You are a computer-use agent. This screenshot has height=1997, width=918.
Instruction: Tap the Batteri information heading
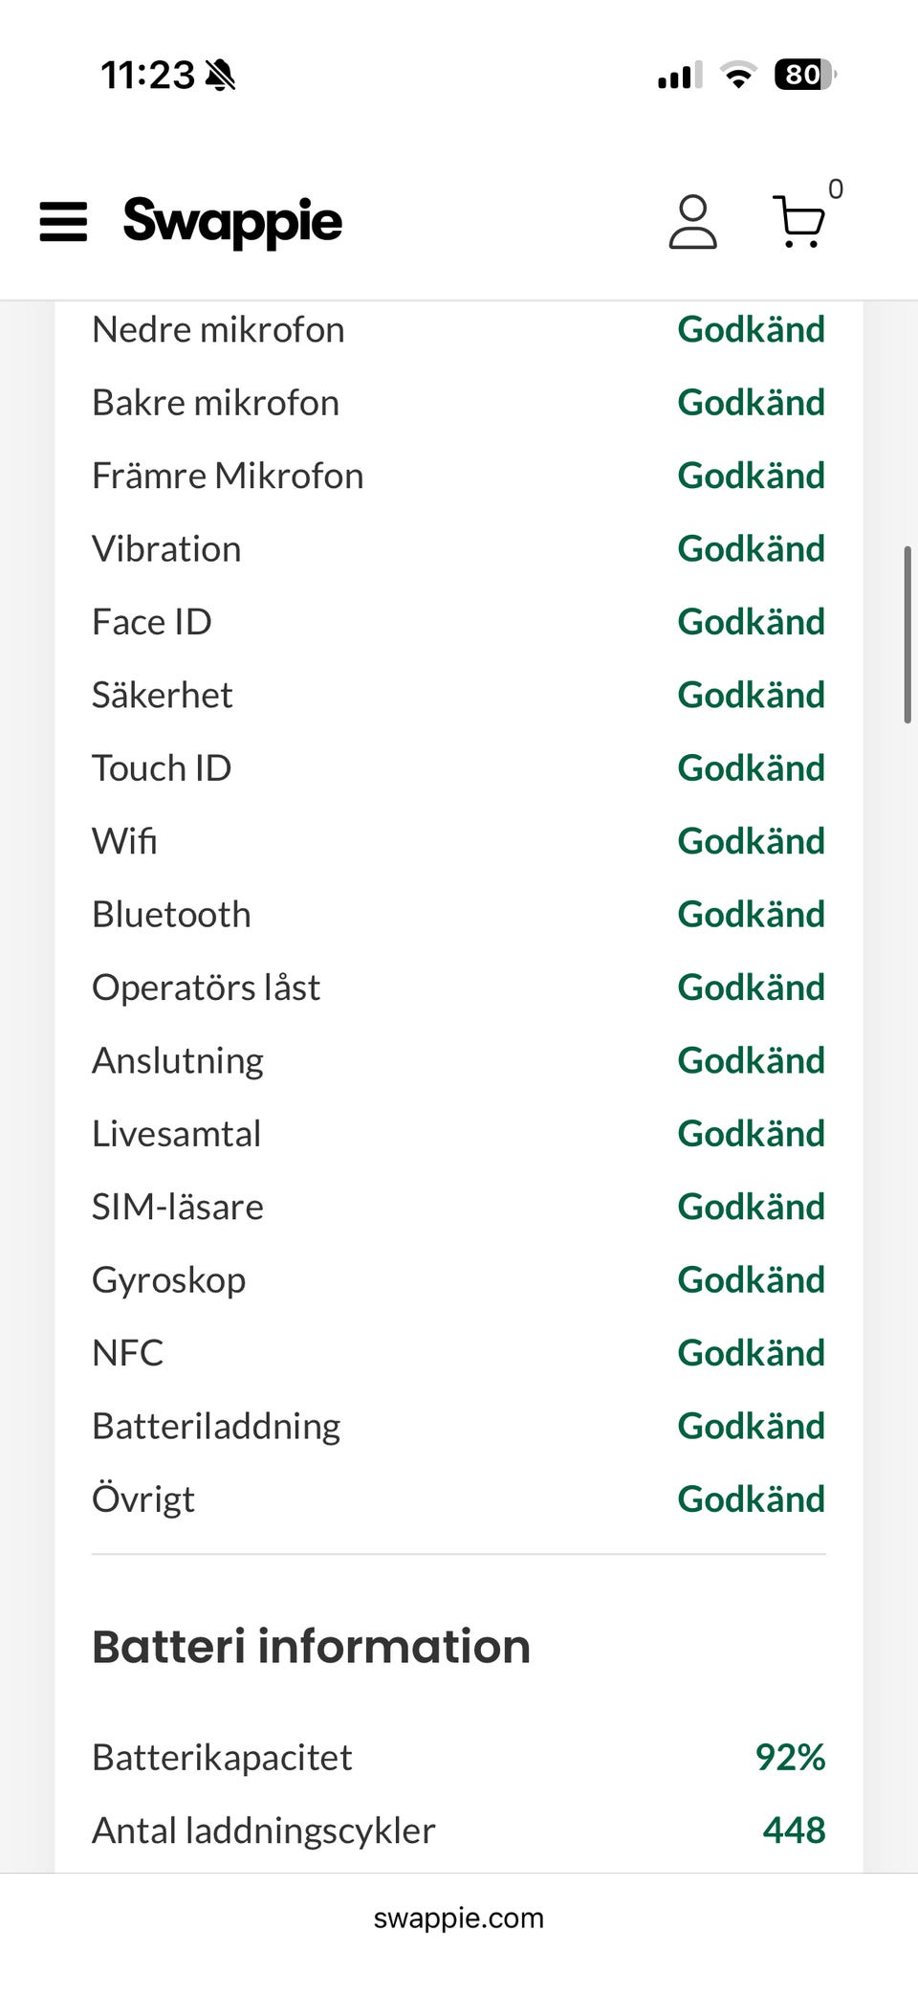[x=311, y=1647]
